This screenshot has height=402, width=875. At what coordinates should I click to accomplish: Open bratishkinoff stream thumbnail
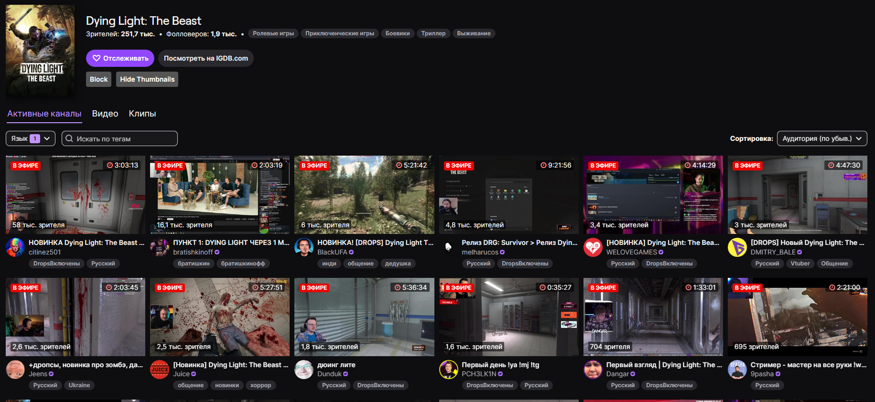pyautogui.click(x=220, y=195)
